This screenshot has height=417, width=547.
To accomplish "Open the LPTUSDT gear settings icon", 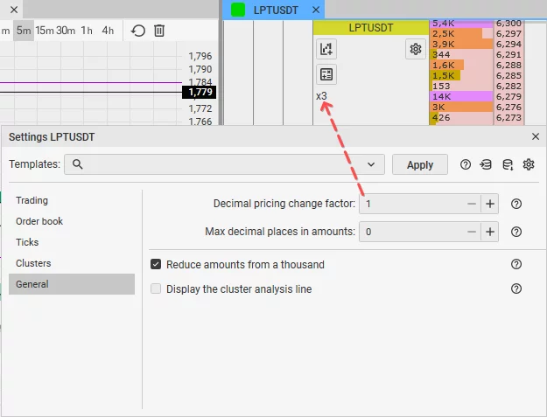I will (416, 49).
